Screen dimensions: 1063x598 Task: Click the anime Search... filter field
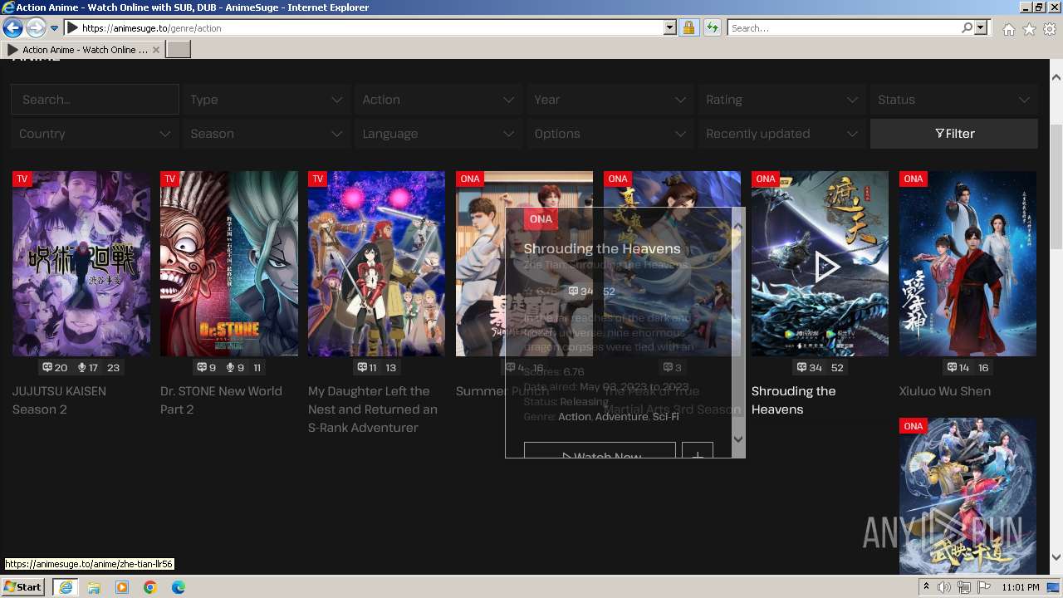tap(95, 100)
